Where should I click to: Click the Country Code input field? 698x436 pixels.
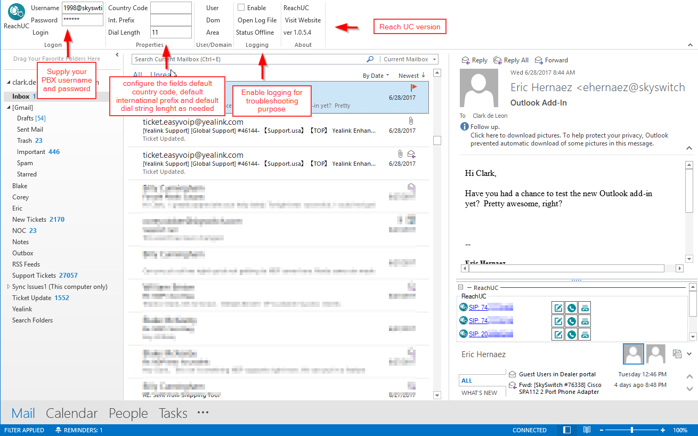(171, 8)
